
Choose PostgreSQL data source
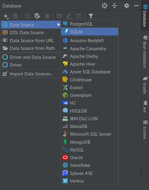coord(89,24)
